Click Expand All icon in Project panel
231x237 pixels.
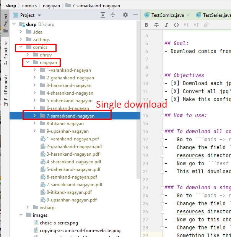103,15
